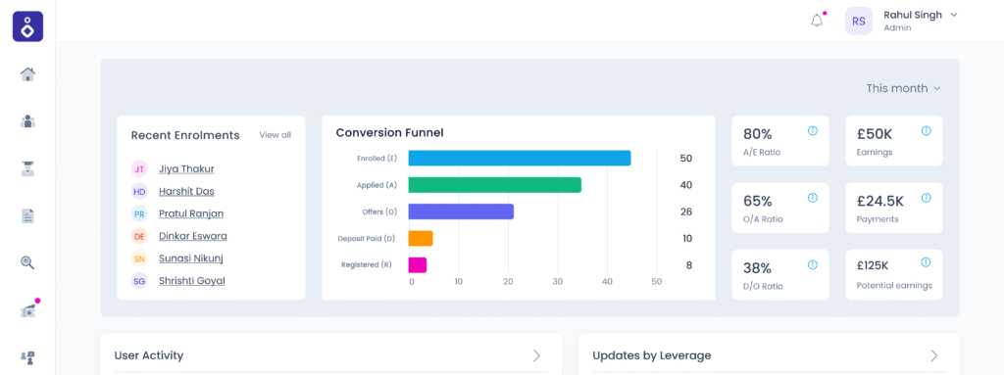Click the blue Enrolled bar in funnel
The image size is (1004, 375).
click(520, 158)
